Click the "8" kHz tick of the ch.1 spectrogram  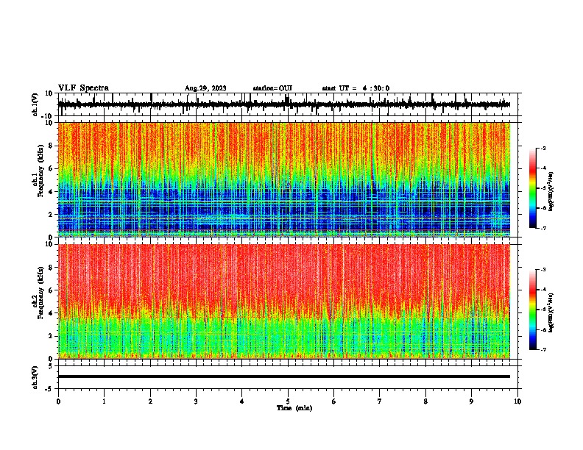click(51, 146)
